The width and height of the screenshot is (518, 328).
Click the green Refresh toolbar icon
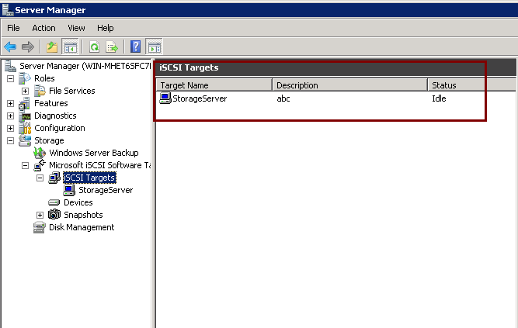coord(94,46)
